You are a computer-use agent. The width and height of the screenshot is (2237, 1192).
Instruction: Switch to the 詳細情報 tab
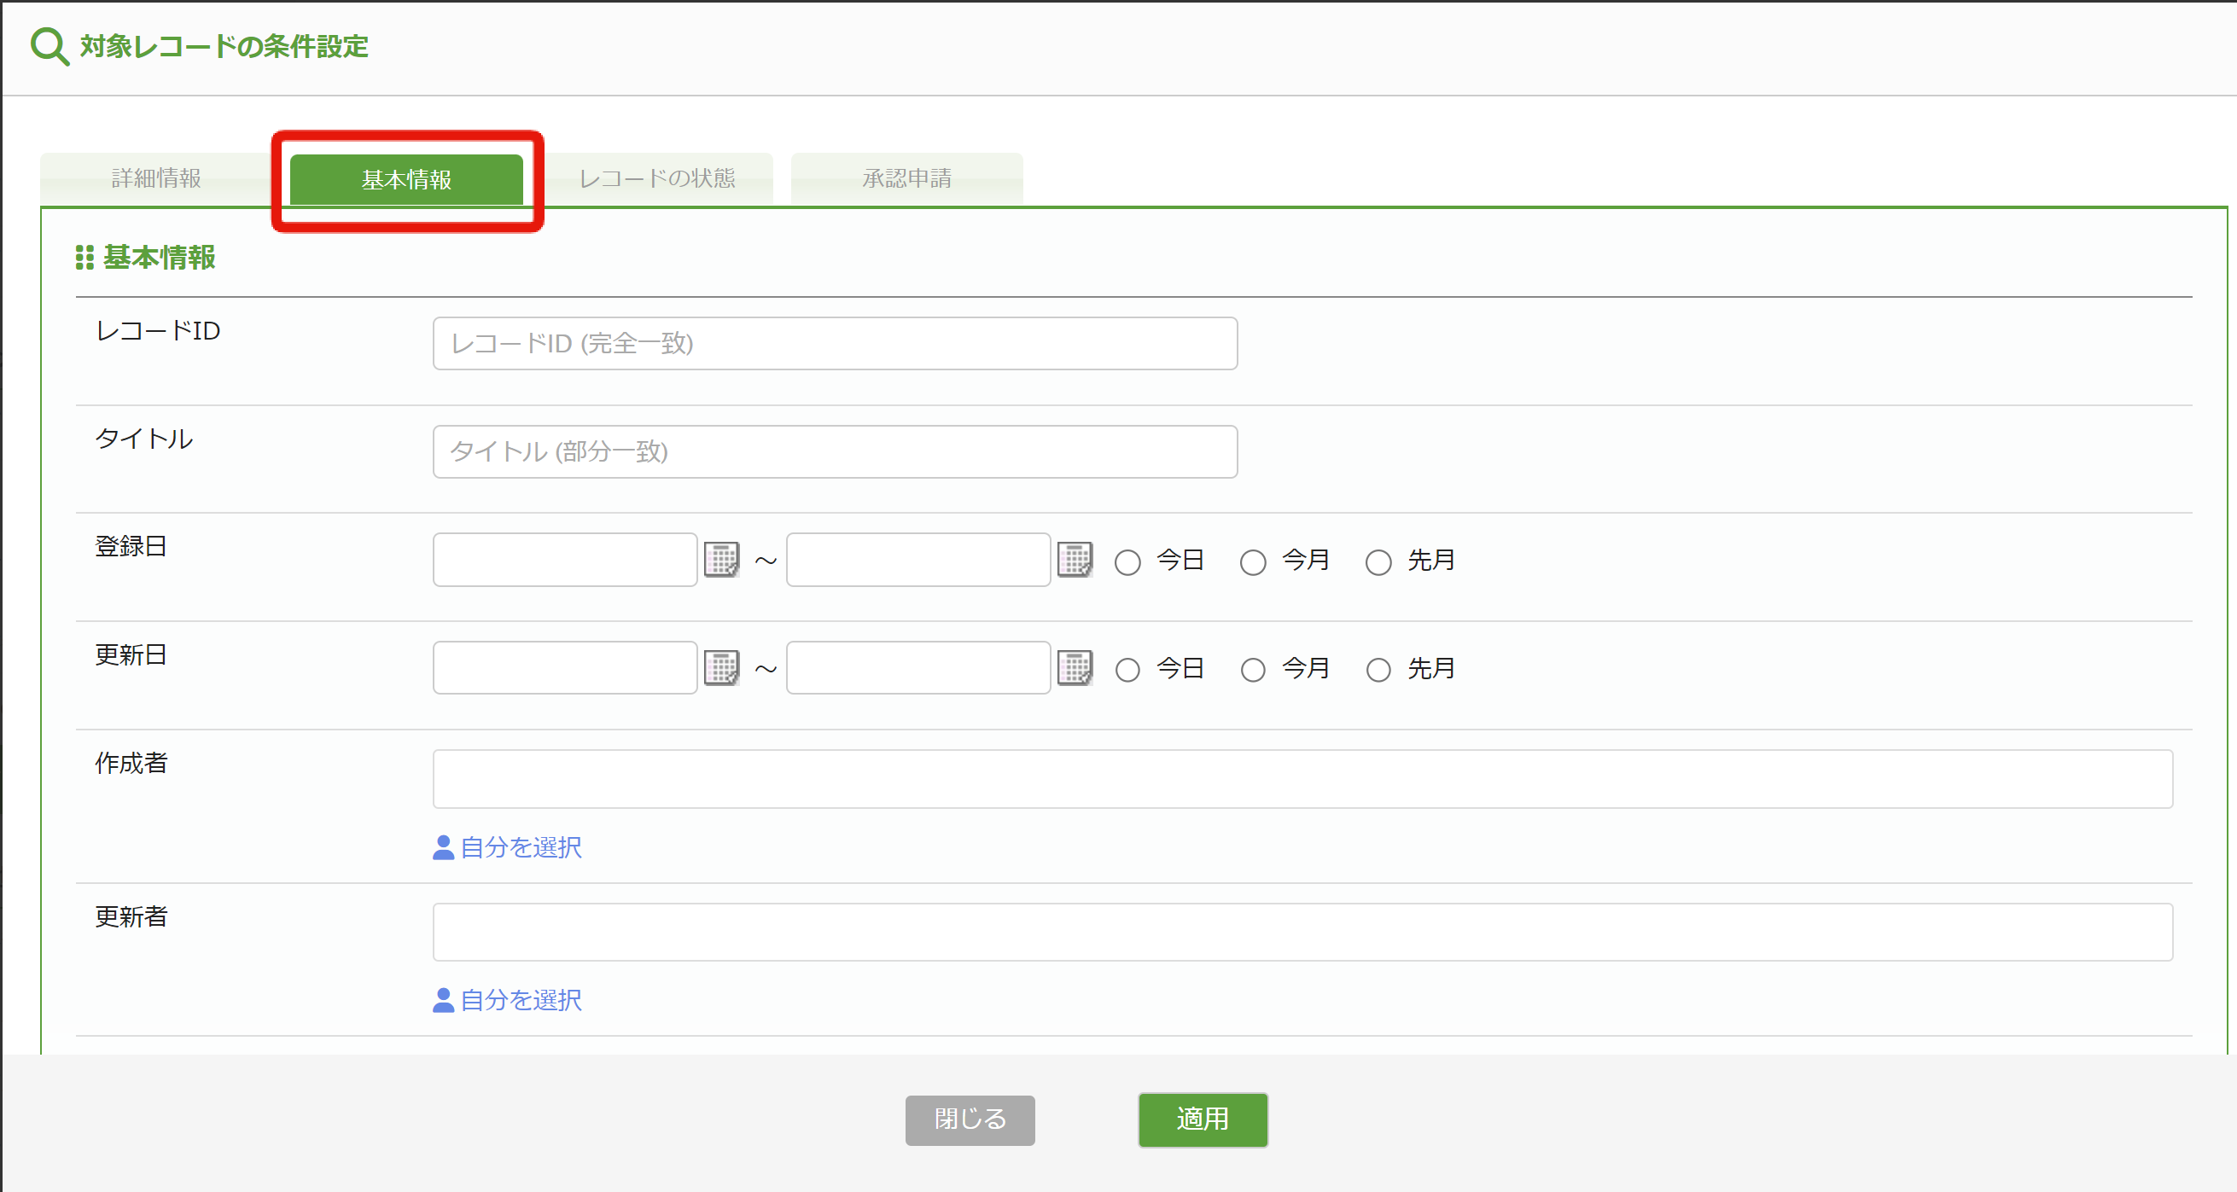click(x=156, y=179)
